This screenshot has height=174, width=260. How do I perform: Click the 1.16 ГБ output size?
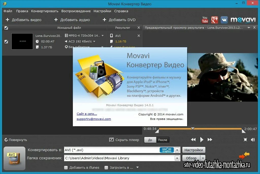coord(121,41)
